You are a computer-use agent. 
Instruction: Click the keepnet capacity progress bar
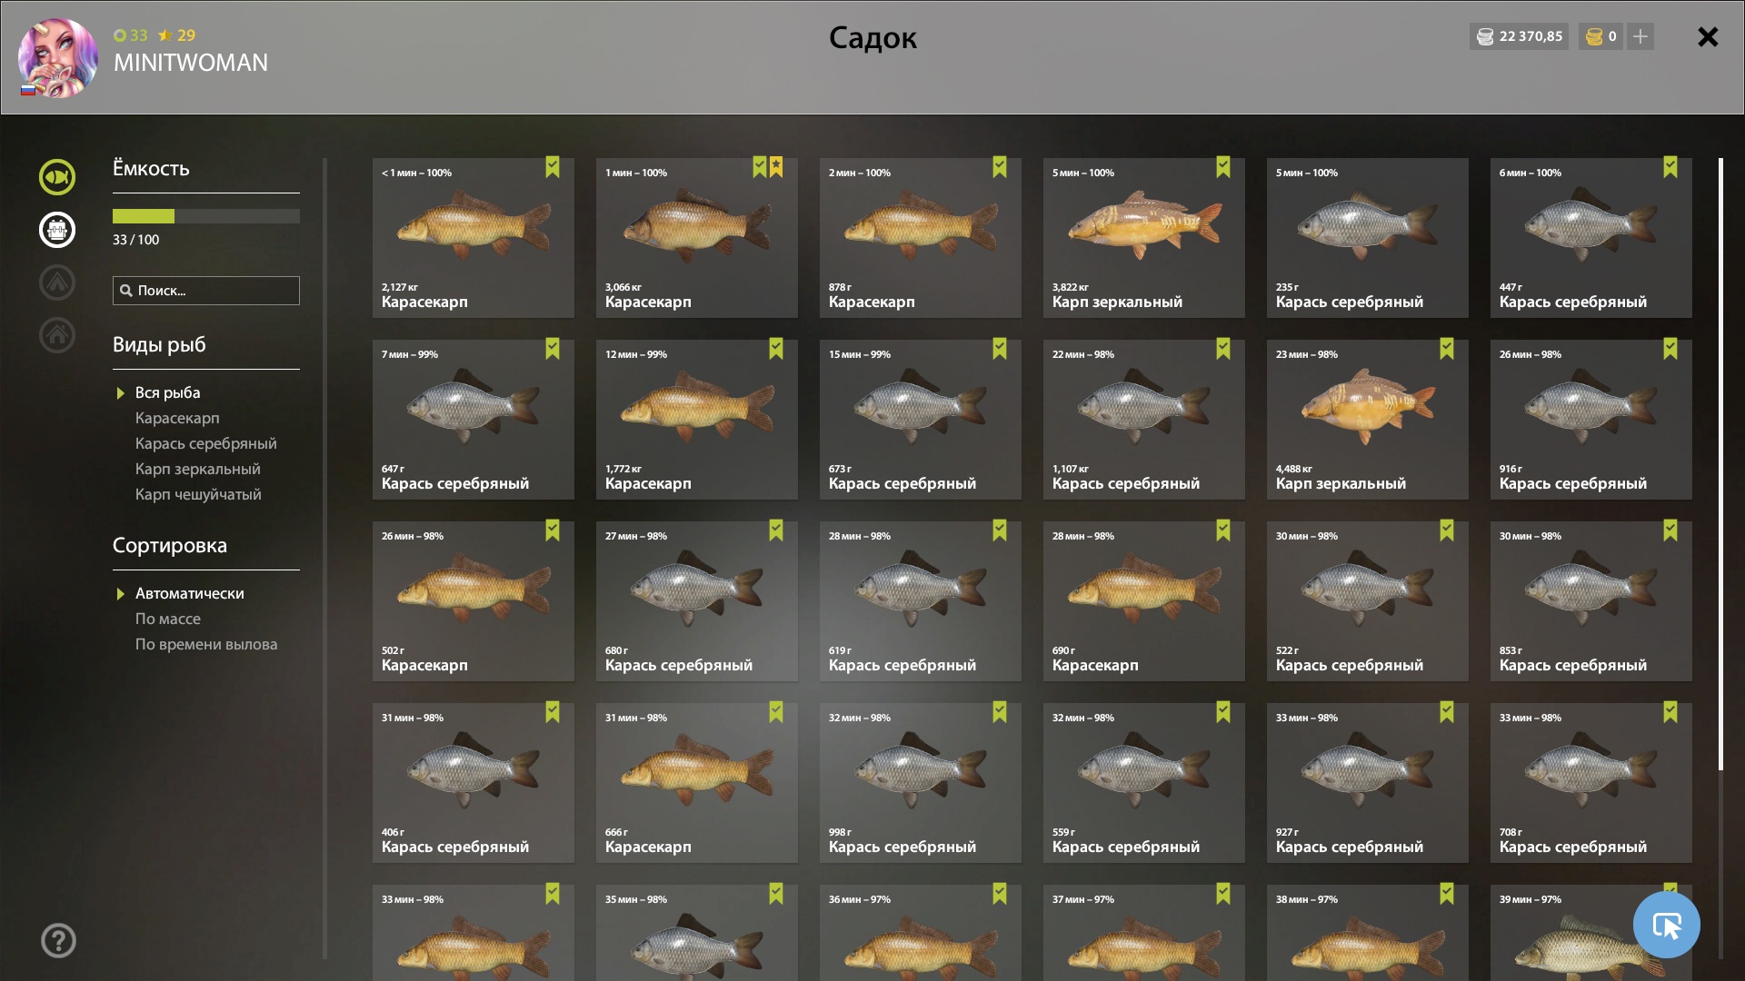[x=206, y=216]
